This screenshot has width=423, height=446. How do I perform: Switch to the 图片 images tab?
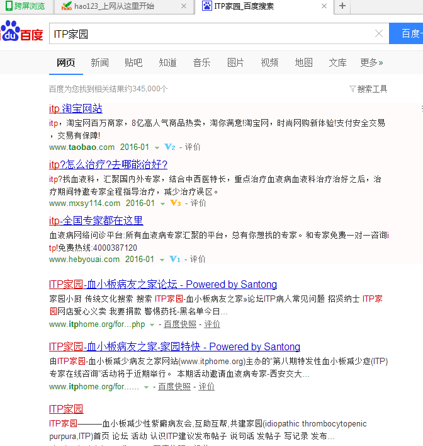point(235,62)
